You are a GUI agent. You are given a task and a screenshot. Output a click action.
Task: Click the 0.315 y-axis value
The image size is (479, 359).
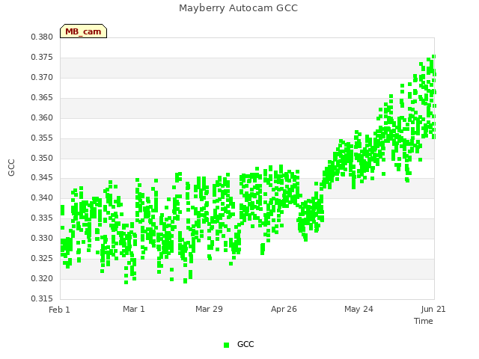pos(42,298)
